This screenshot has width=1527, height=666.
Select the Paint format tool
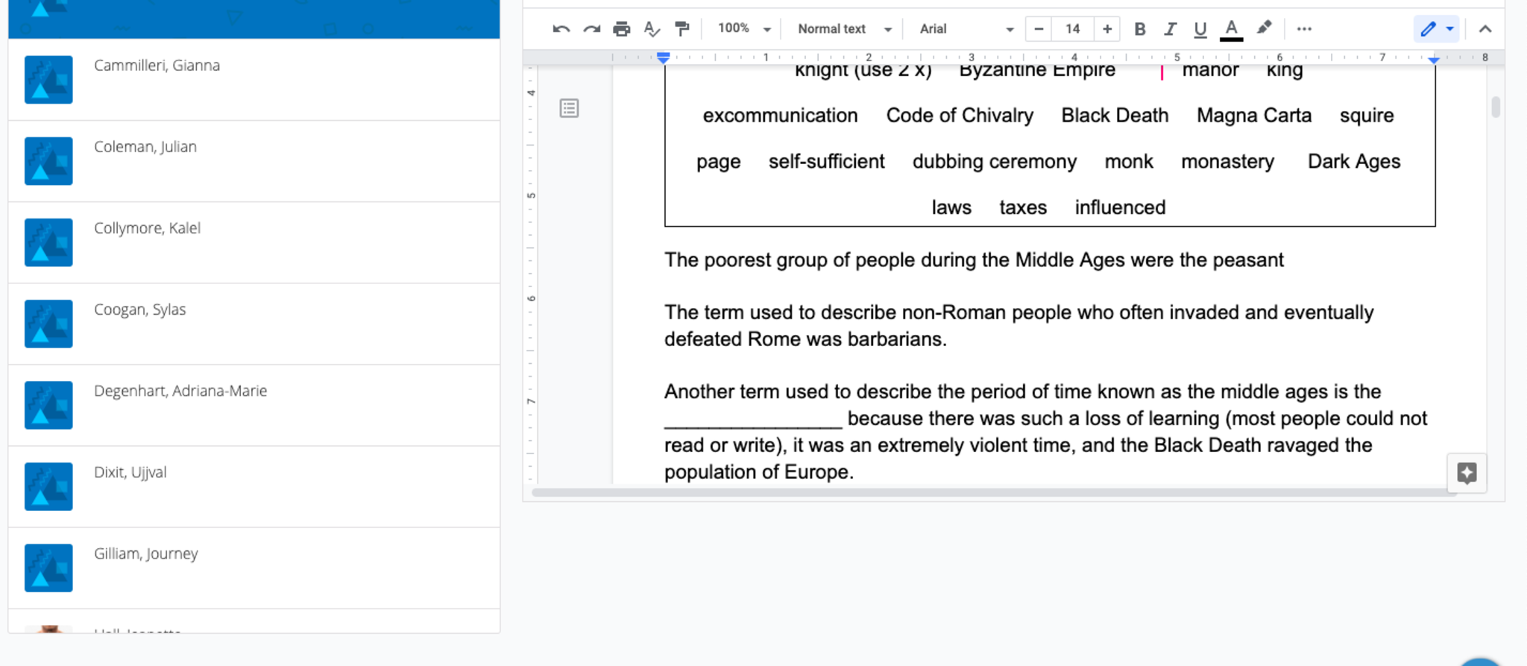(x=681, y=29)
